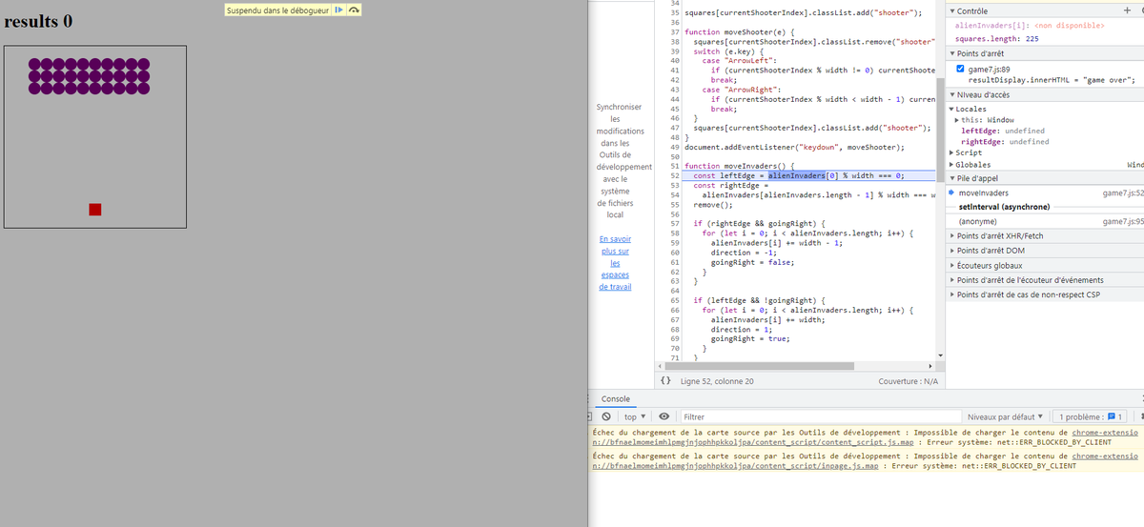The height and width of the screenshot is (527, 1144).
Task: Follow the En savoir plus workspace link
Action: (x=615, y=263)
